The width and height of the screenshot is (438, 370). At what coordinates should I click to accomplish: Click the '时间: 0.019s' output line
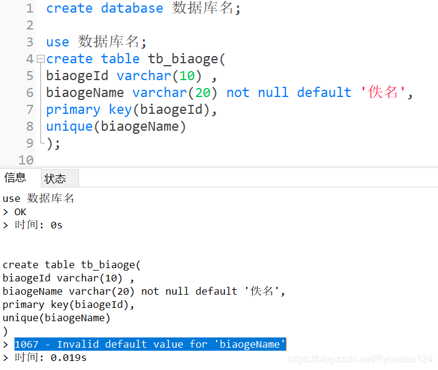click(51, 357)
